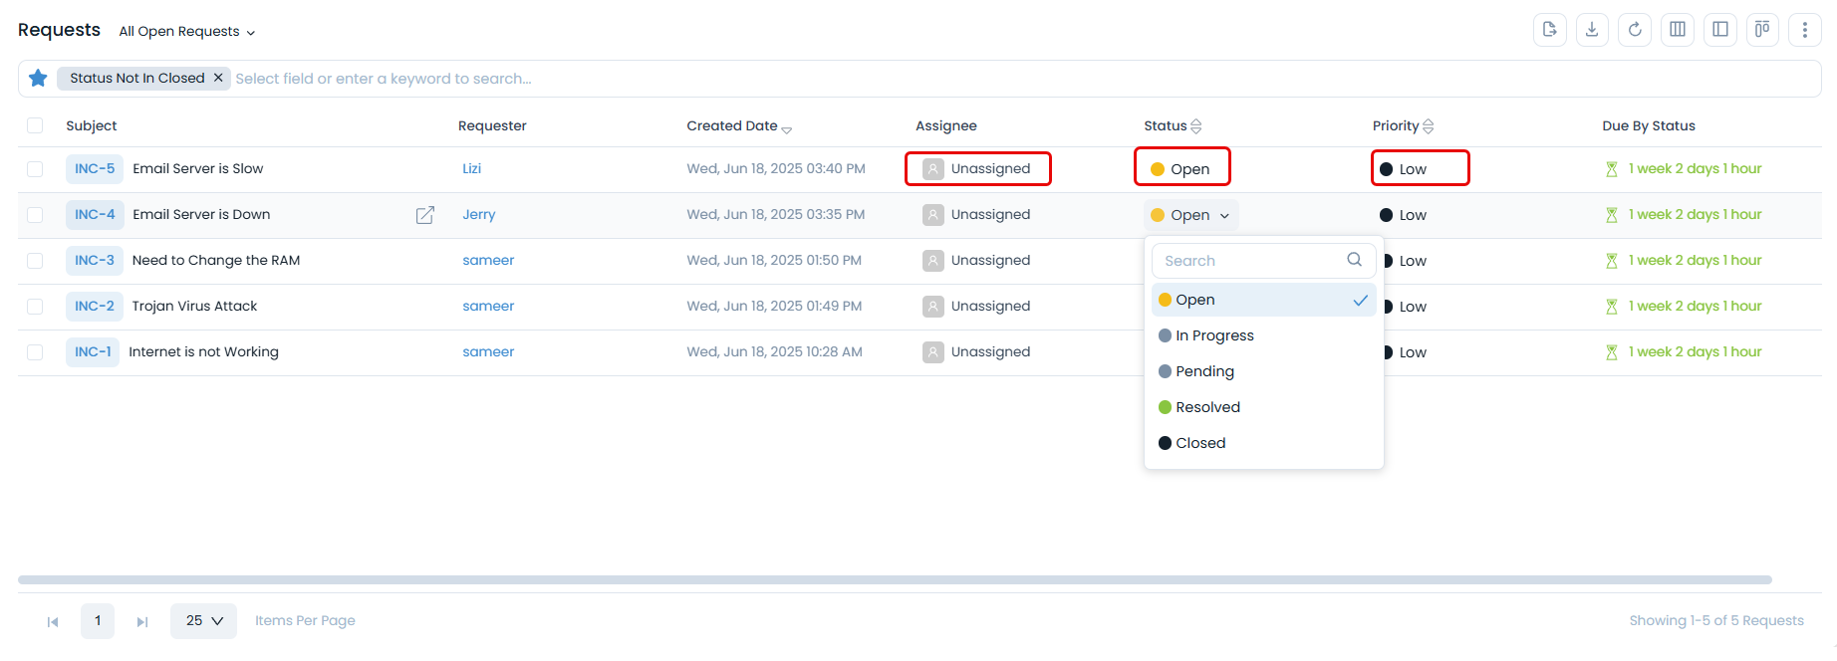This screenshot has height=661, width=1837.
Task: Open the INC-4 request link
Action: 95,215
